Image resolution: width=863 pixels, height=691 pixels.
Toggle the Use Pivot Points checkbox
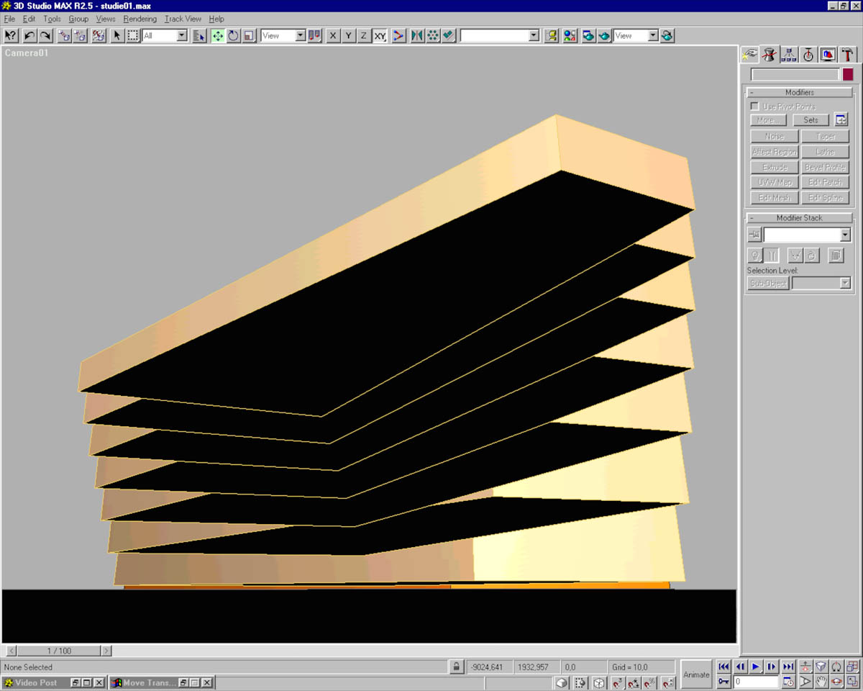pos(754,107)
